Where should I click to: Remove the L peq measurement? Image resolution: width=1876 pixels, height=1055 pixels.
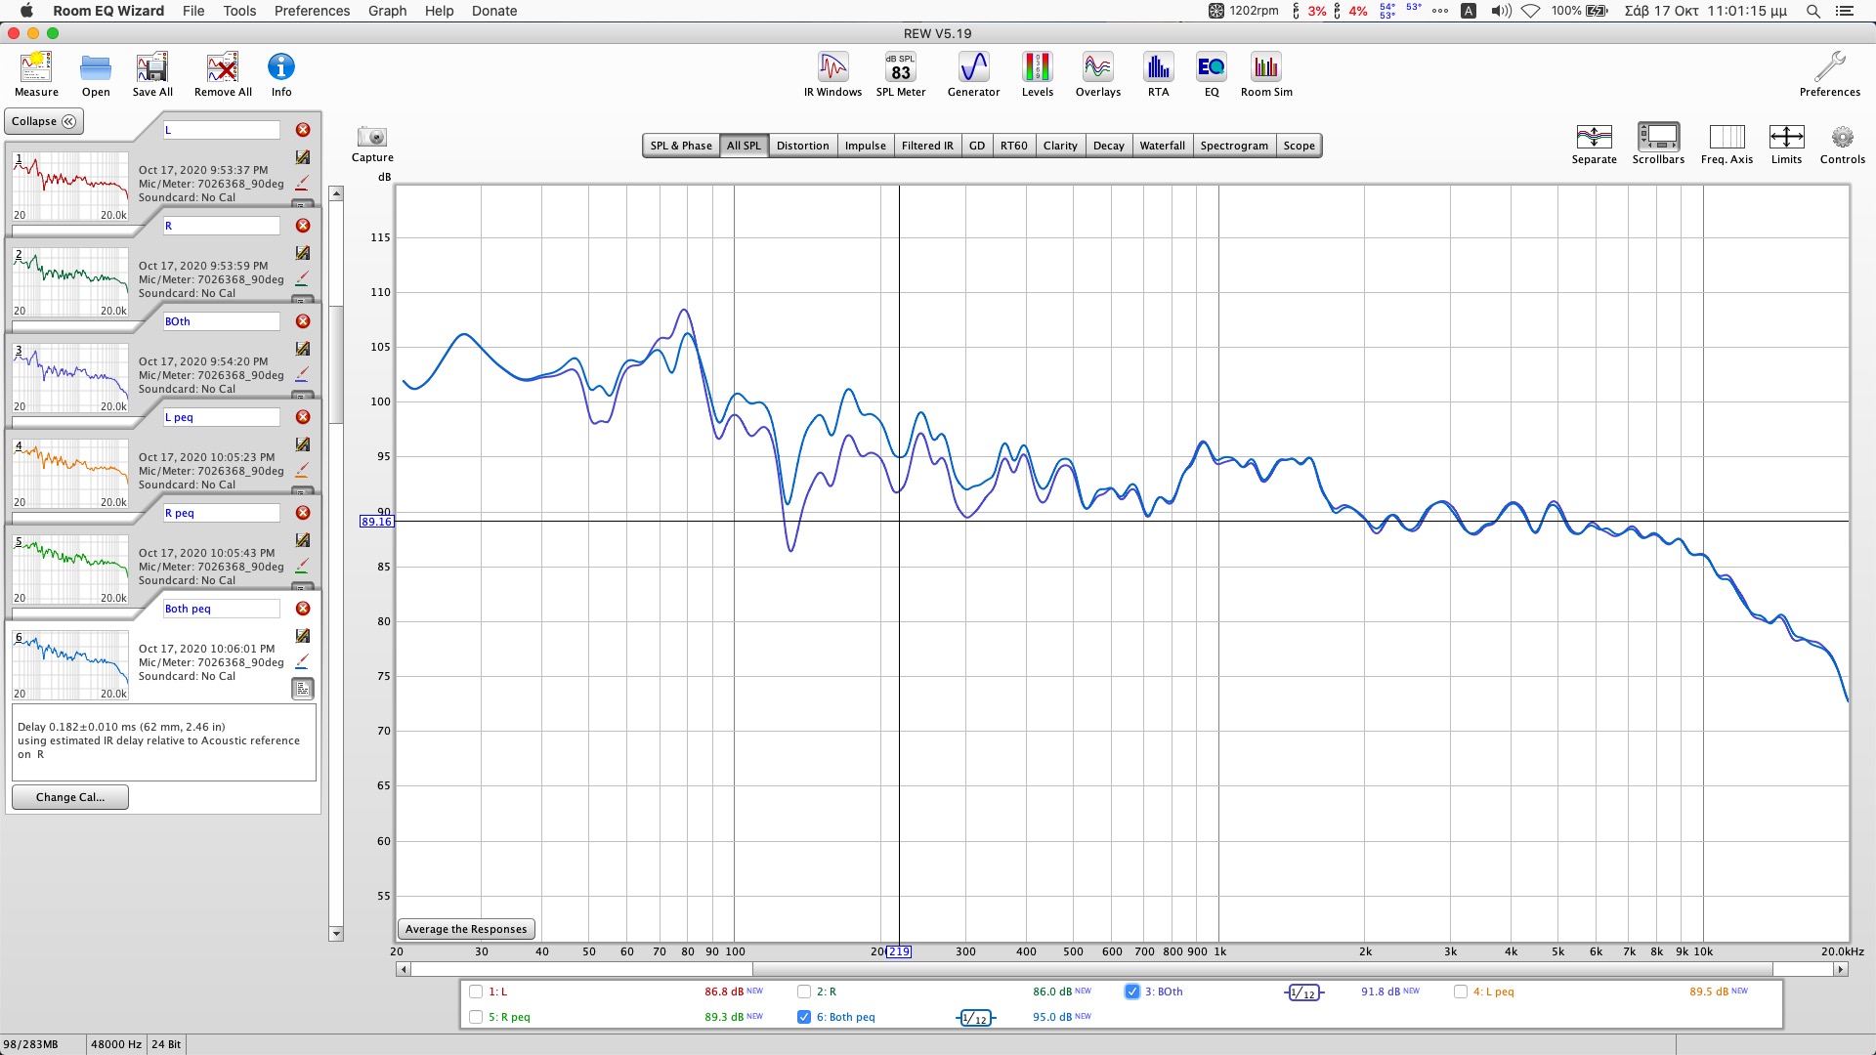[303, 417]
